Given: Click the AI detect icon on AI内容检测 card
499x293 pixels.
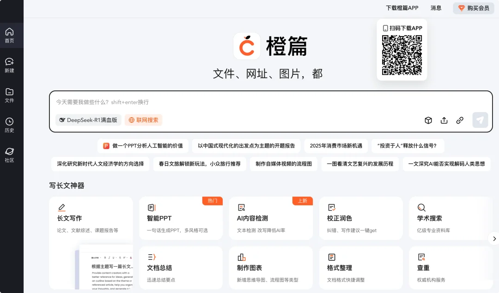Looking at the screenshot, I should [242, 208].
